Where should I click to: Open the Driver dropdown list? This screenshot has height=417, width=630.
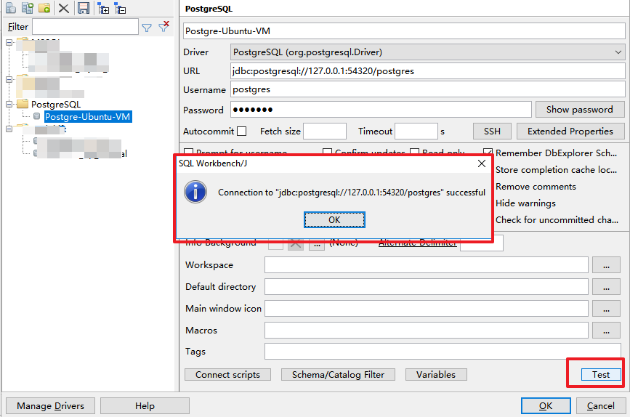[x=618, y=52]
